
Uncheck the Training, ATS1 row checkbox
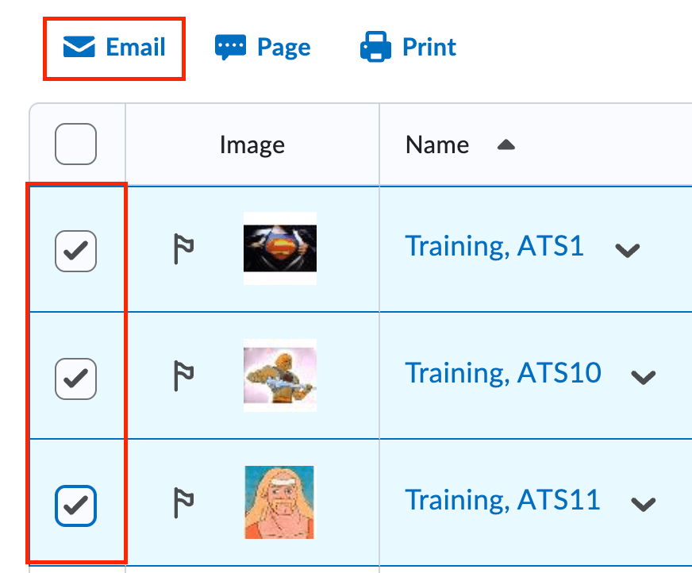tap(75, 251)
